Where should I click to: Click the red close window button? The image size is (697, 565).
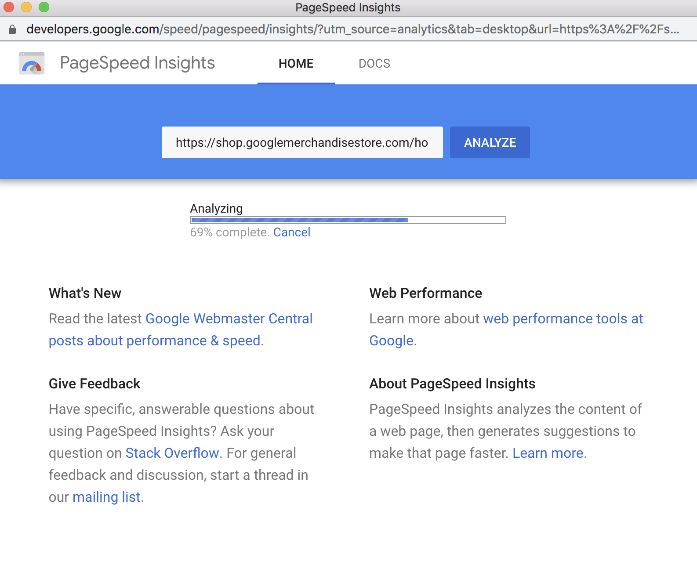pyautogui.click(x=9, y=7)
